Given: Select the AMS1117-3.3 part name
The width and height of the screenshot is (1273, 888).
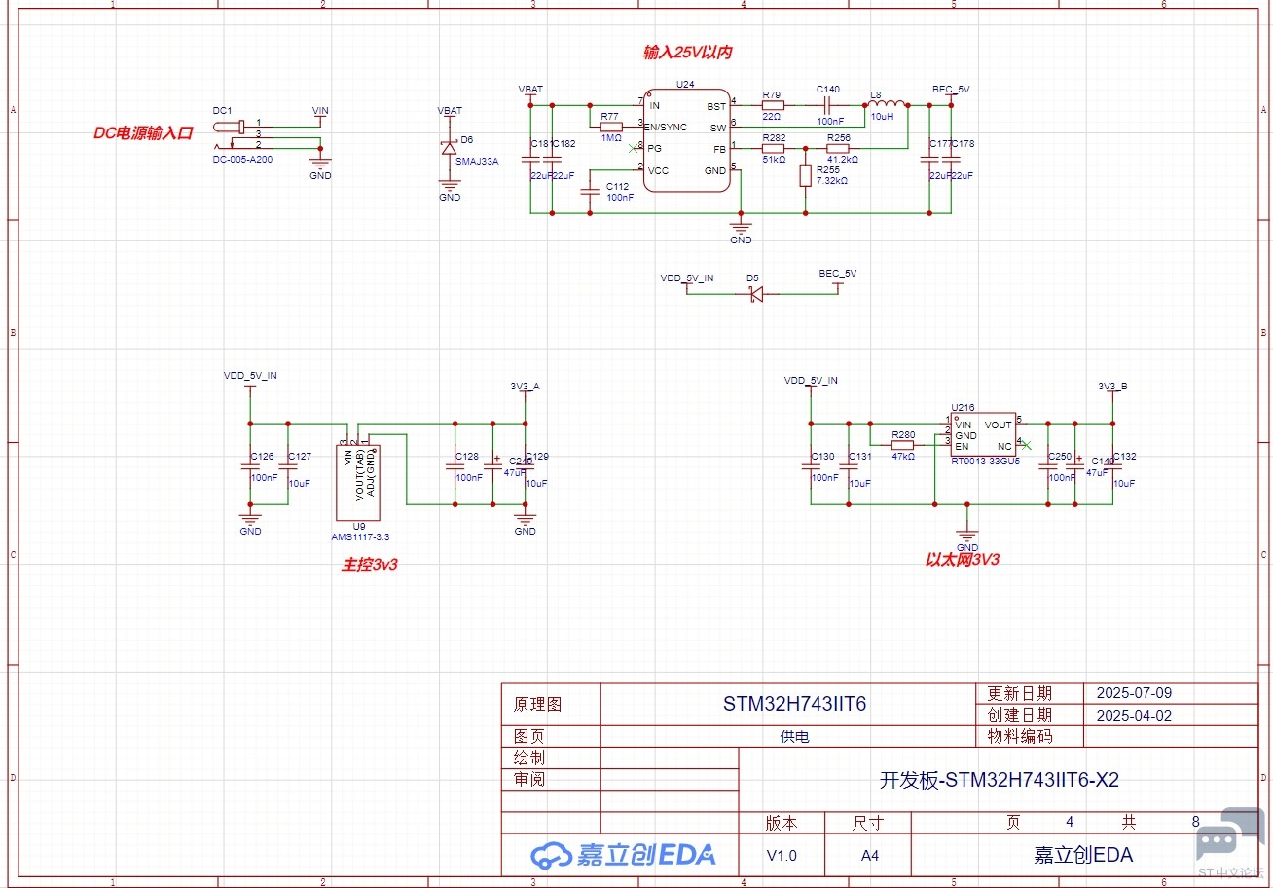Looking at the screenshot, I should pos(360,536).
